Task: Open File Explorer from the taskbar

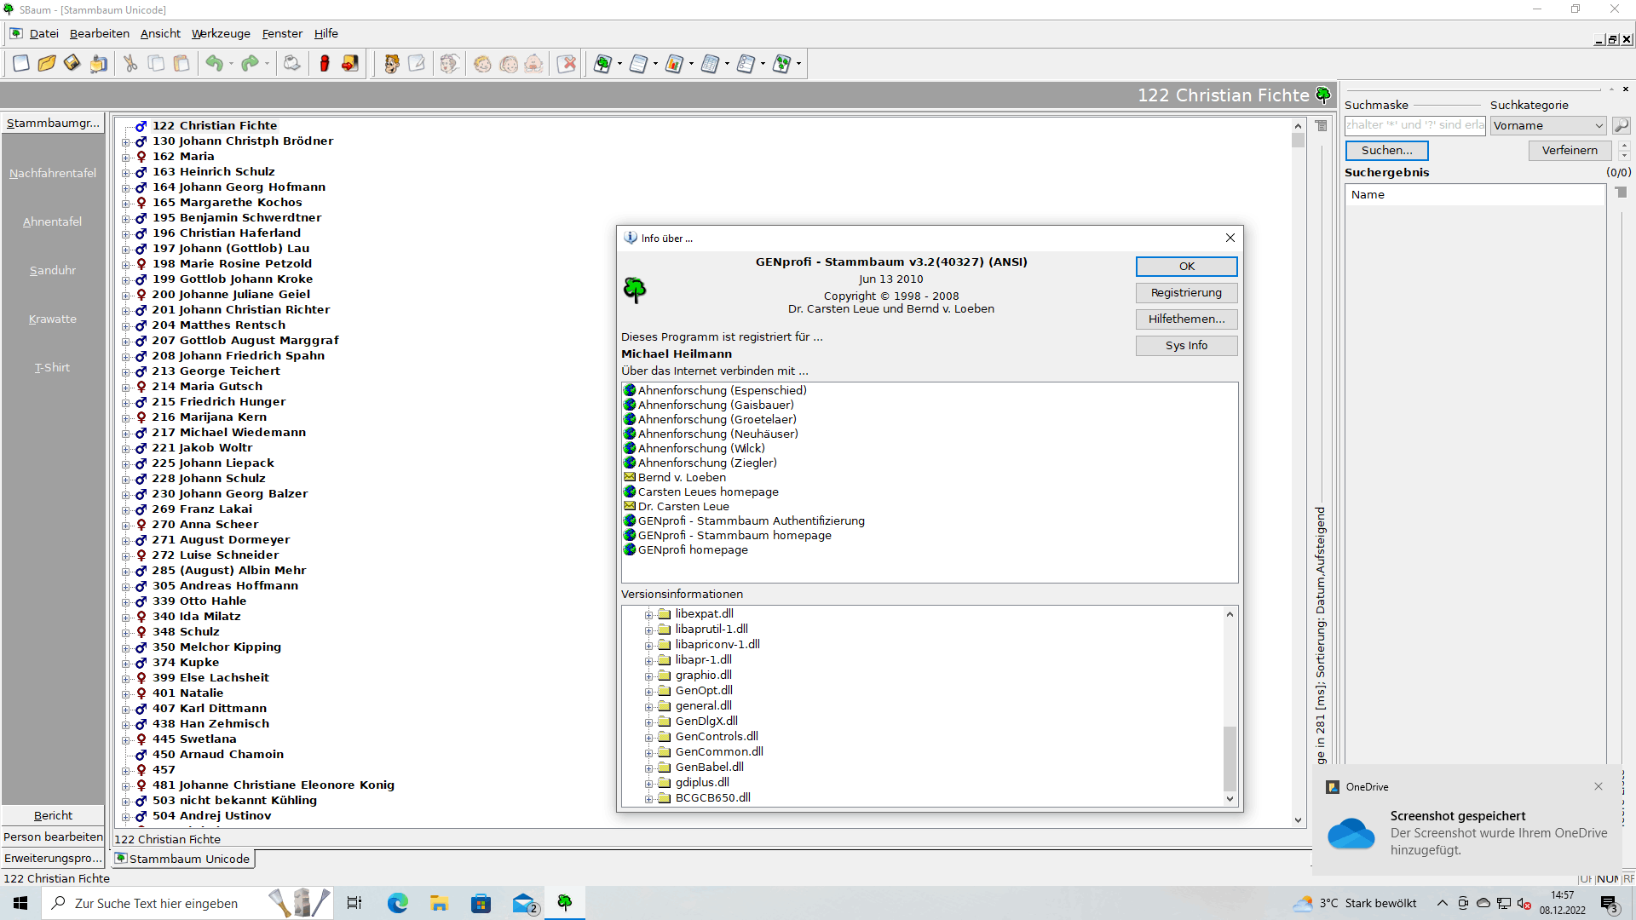Action: [x=439, y=902]
